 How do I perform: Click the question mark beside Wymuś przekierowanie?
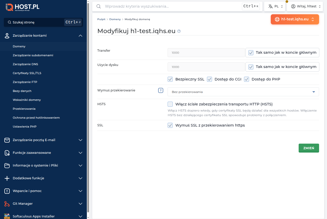coord(161,90)
